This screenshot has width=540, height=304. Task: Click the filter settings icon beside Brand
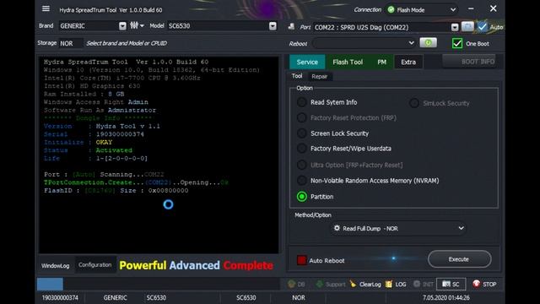pos(134,25)
